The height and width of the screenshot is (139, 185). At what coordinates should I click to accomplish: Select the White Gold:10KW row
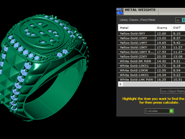[x=151, y=70]
